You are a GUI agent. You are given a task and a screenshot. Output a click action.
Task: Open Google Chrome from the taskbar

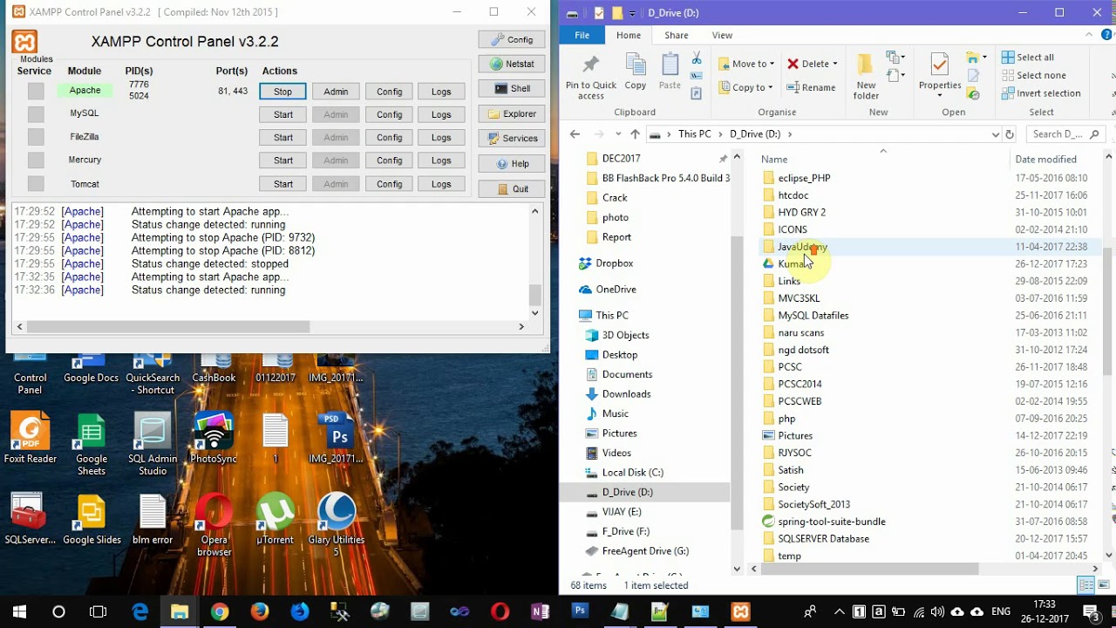point(219,611)
